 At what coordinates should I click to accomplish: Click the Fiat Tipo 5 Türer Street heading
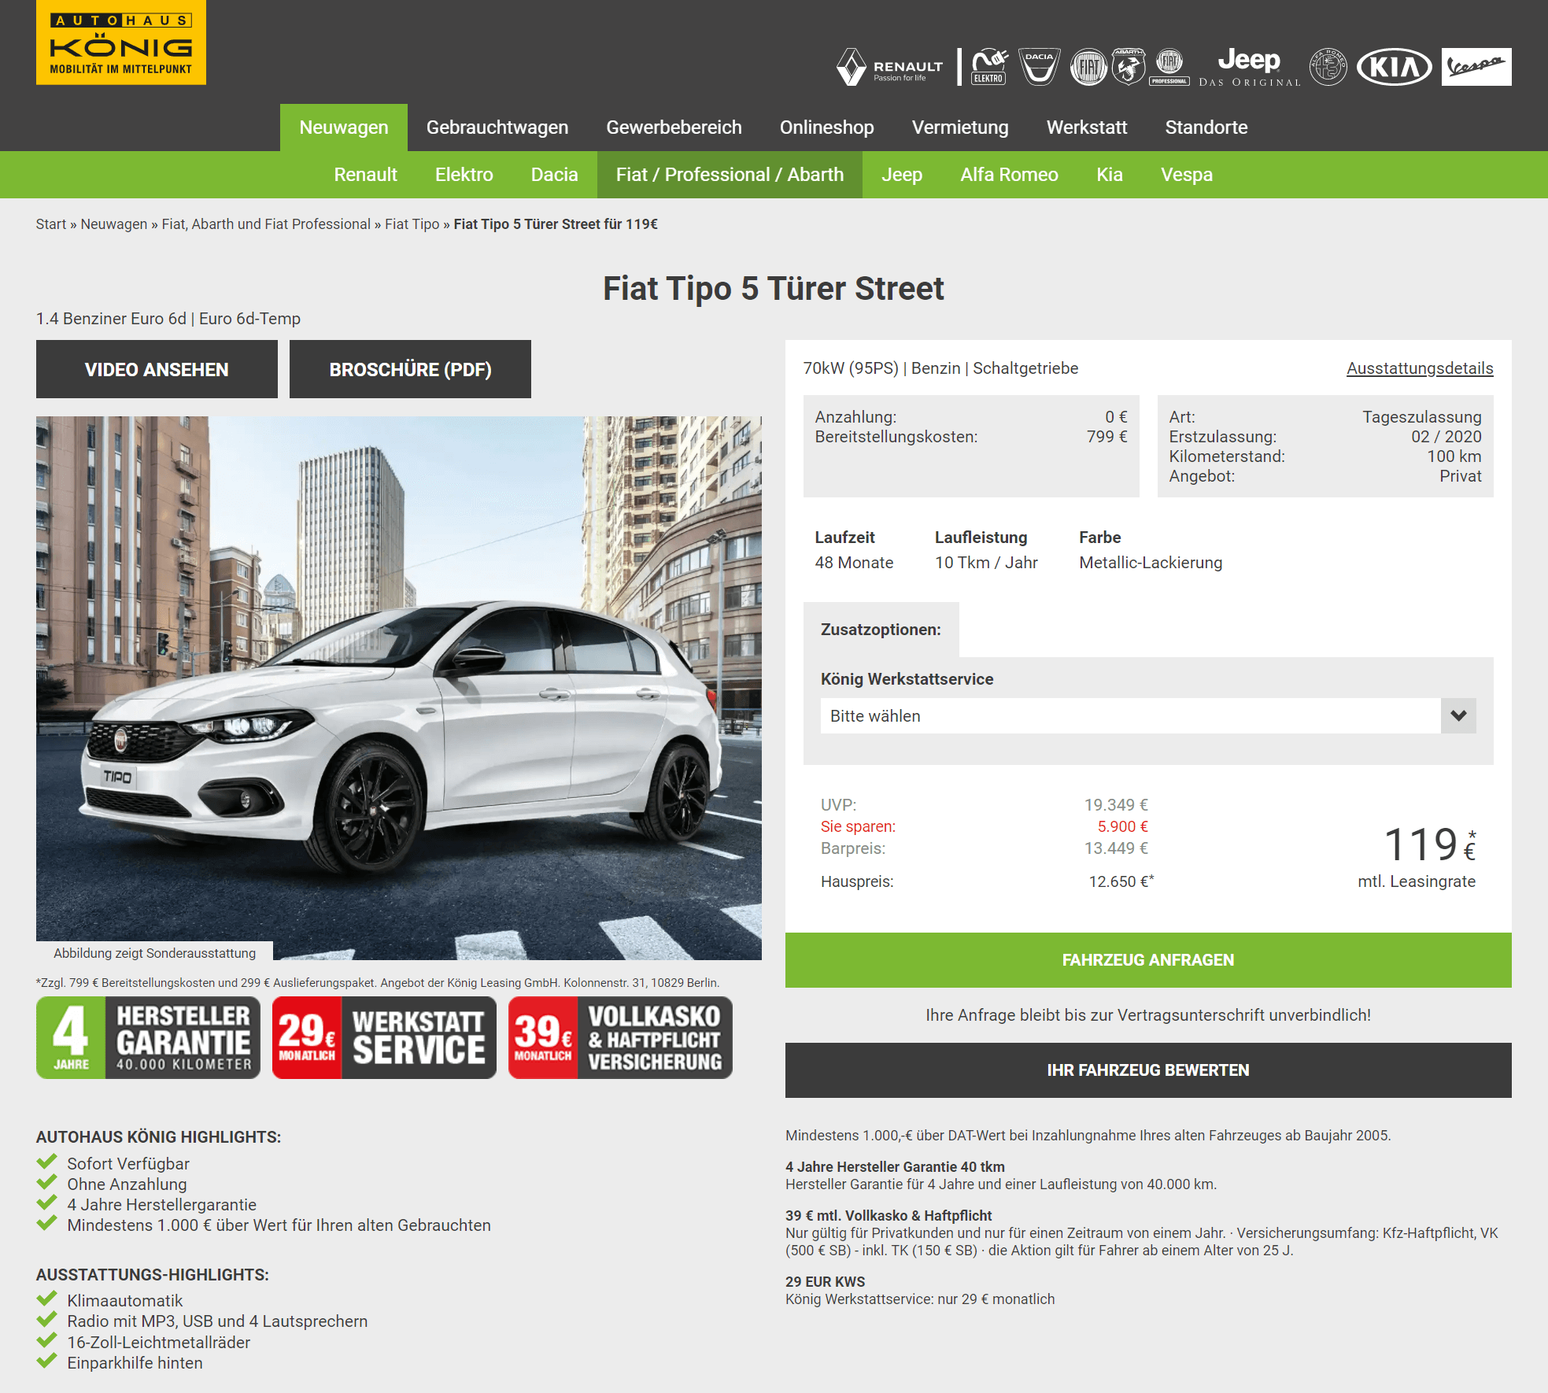point(774,289)
